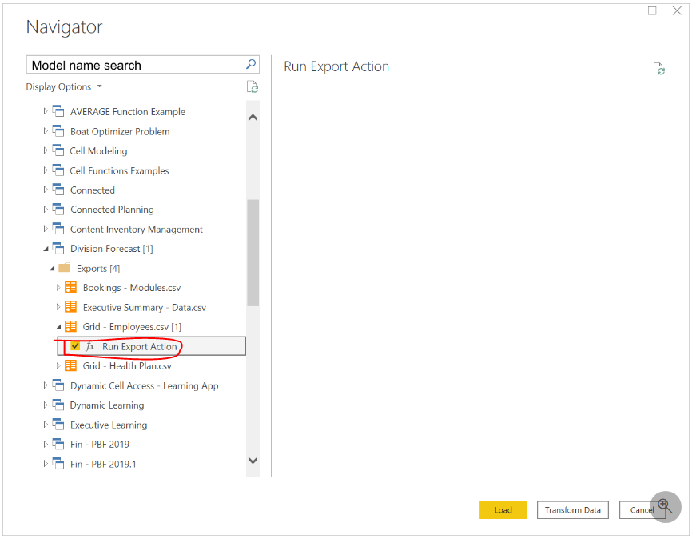Viewport: 692px width, 539px height.
Task: Click Division Forecast model icon
Action: click(58, 248)
